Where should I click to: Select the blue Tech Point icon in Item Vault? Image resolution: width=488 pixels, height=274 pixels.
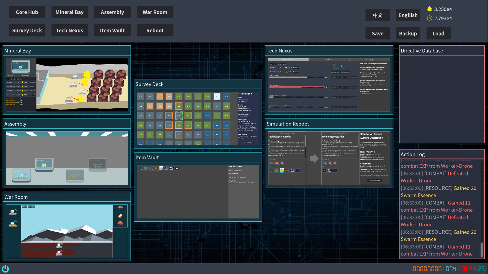coord(151,168)
